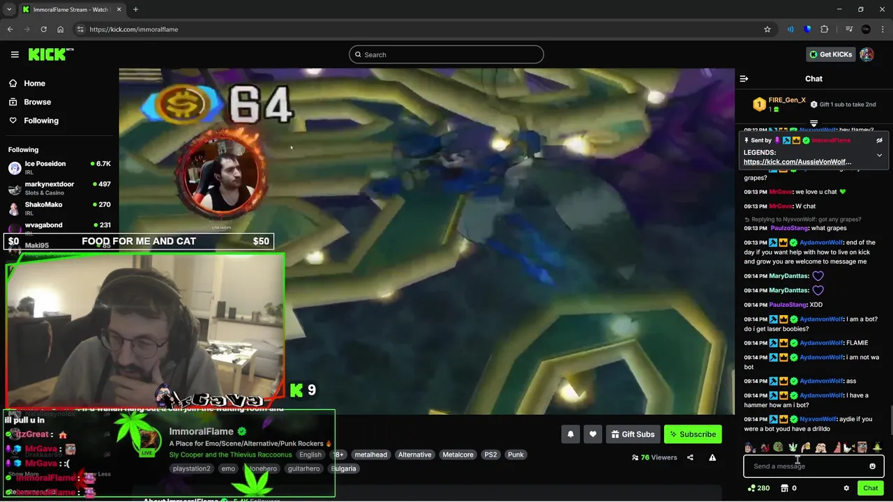The height and width of the screenshot is (502, 893).
Task: Open Chrome three-dot menu
Action: point(883,29)
